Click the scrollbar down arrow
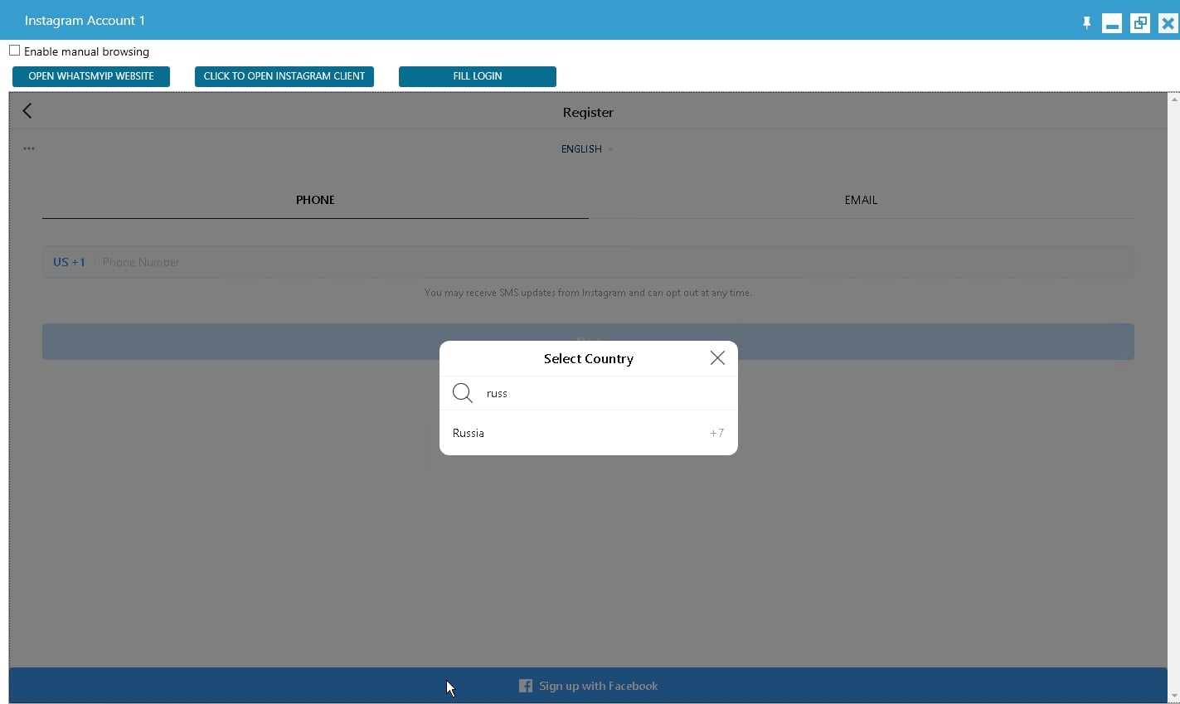The image size is (1180, 704). (1173, 697)
